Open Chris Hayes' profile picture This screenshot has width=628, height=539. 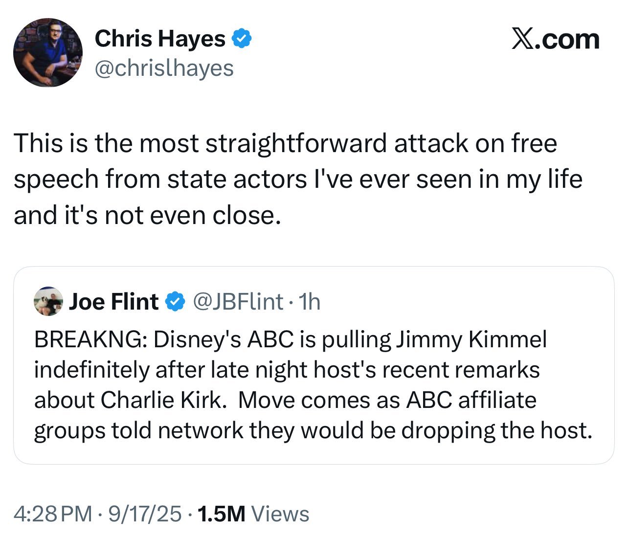pos(48,53)
